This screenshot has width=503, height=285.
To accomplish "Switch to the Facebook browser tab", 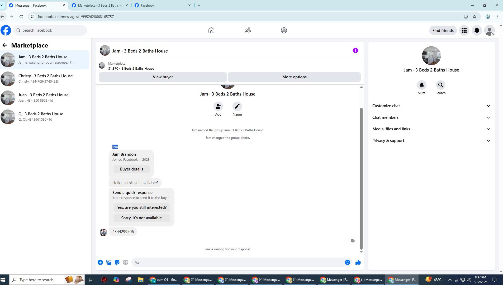I will 163,5.
